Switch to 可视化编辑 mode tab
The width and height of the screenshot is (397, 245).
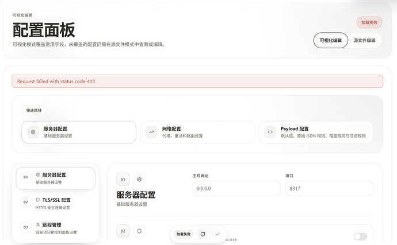(x=331, y=40)
